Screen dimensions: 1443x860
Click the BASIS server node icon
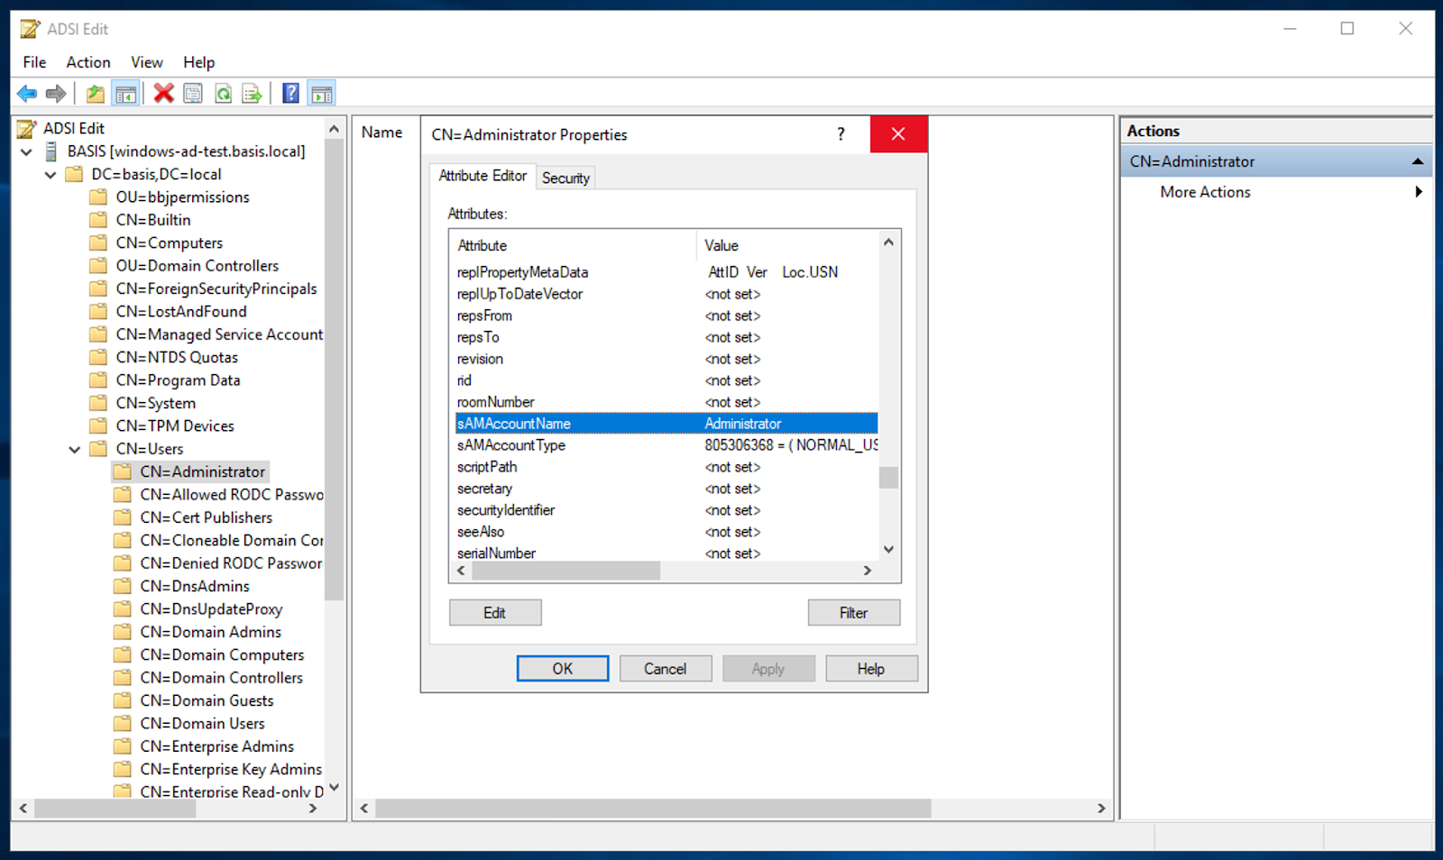tap(51, 151)
